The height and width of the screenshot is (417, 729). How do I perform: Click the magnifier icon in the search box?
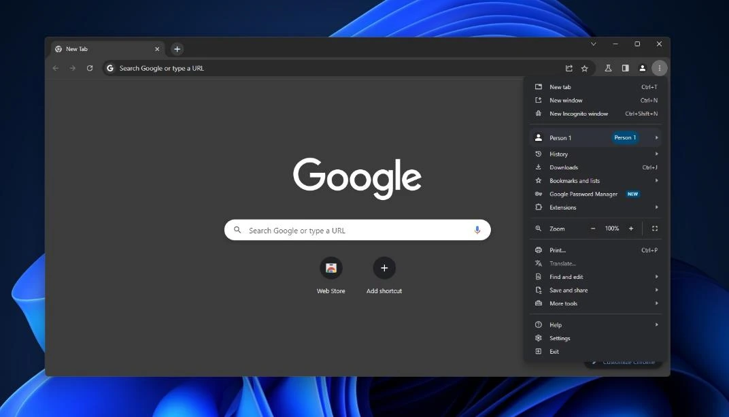coord(237,230)
